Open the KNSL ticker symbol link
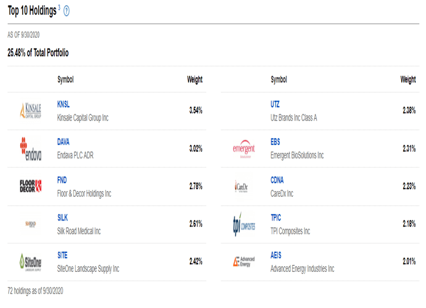Viewport: 426px width, 308px height. pos(63,104)
